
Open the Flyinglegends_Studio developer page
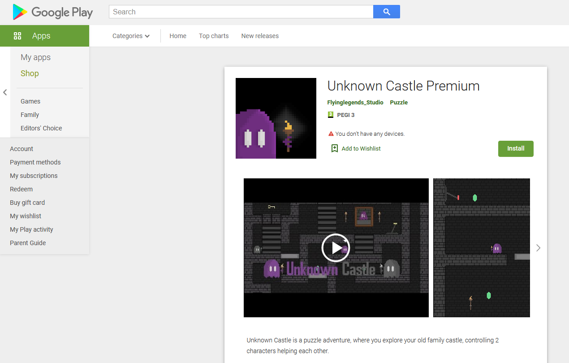click(x=355, y=102)
